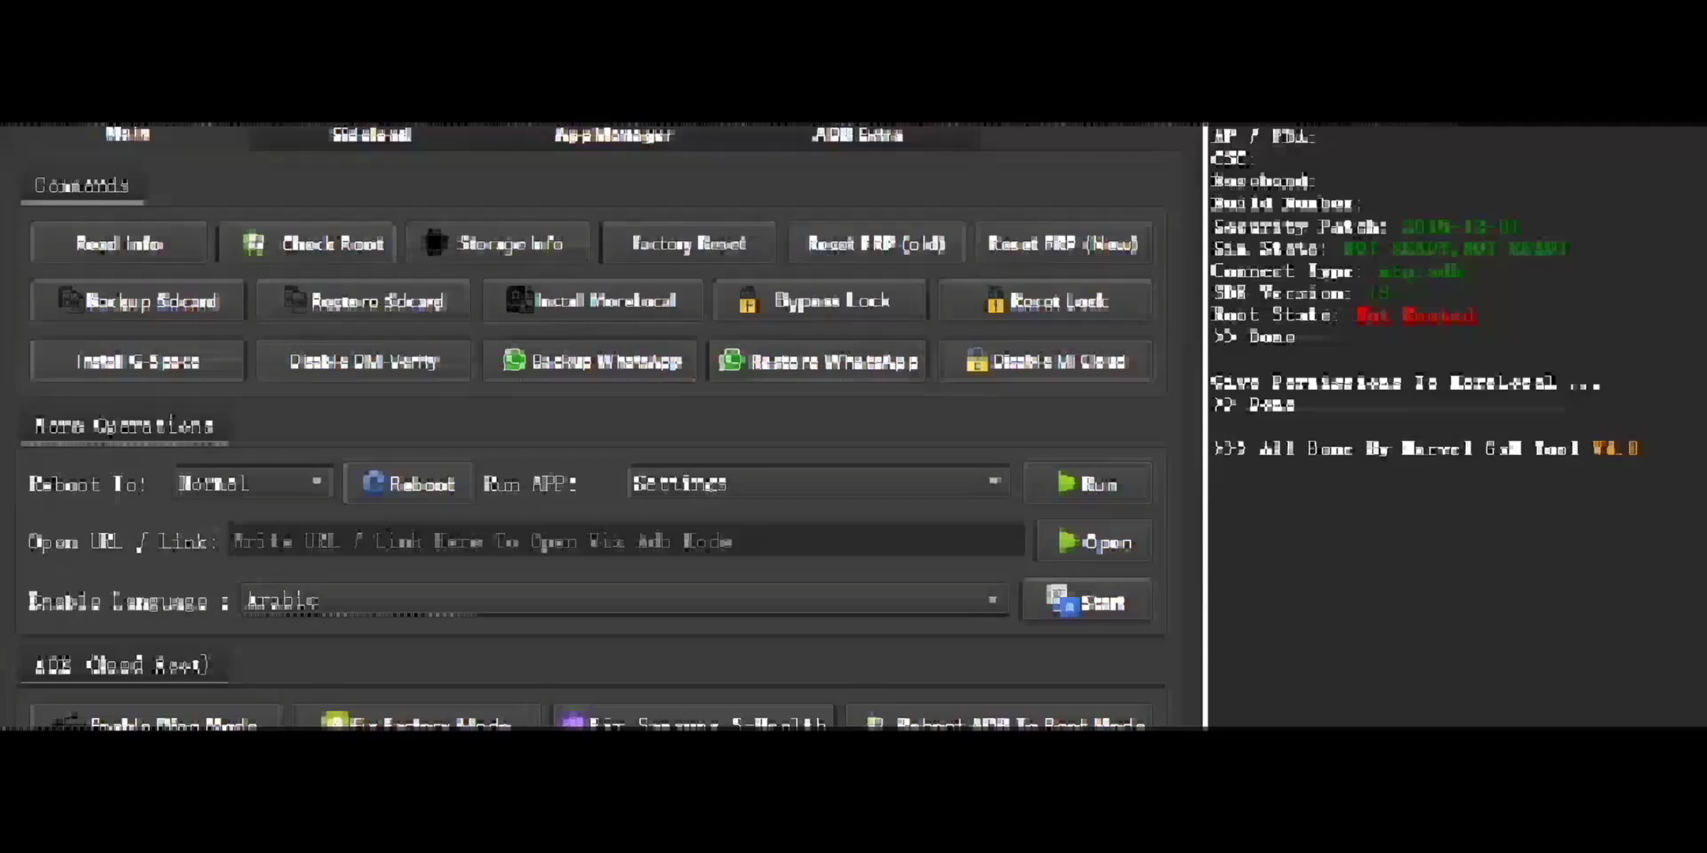Click the ADC Cloud Reset expander
This screenshot has width=1707, height=853.
[120, 665]
